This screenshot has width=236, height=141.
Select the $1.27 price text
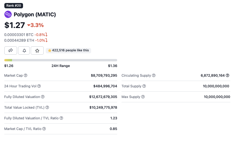pyautogui.click(x=15, y=25)
